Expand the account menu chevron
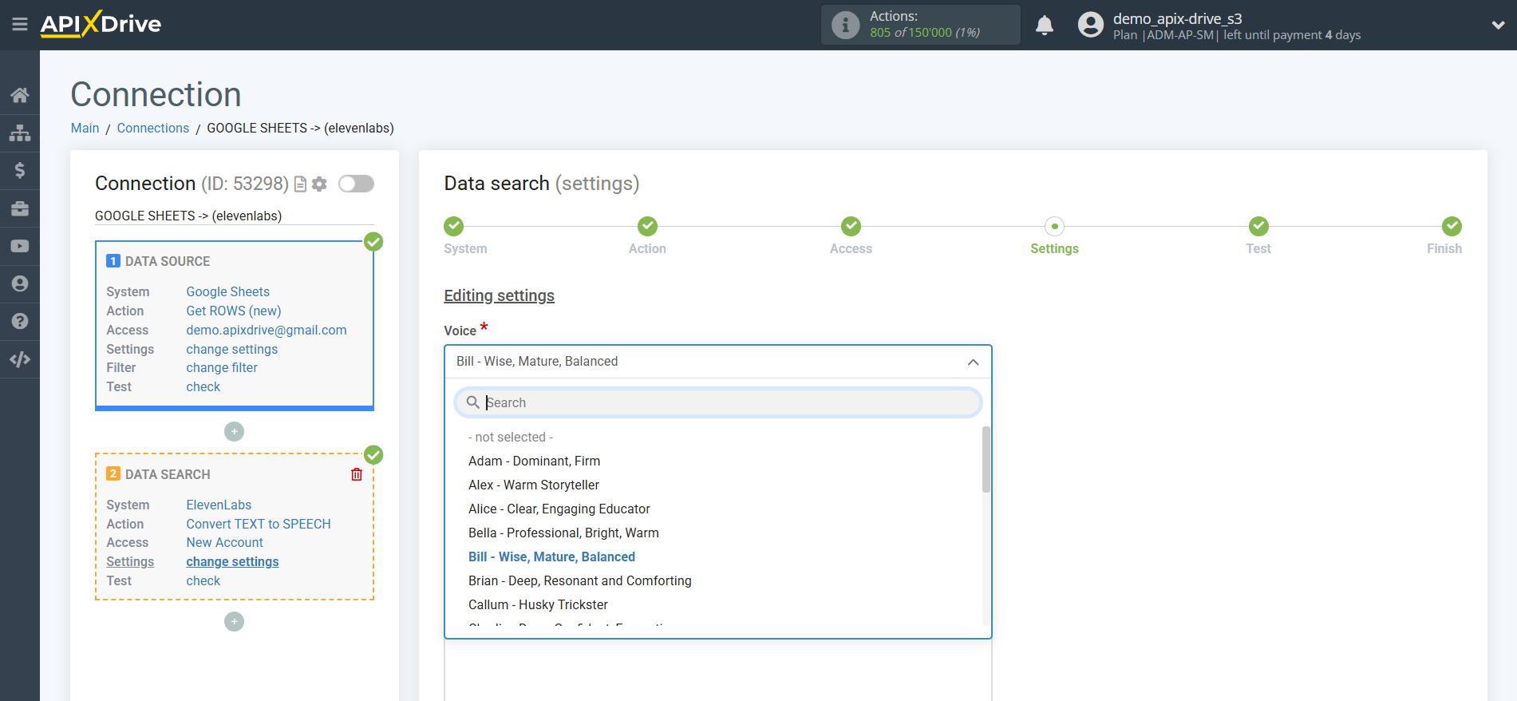Image resolution: width=1517 pixels, height=701 pixels. (1498, 26)
